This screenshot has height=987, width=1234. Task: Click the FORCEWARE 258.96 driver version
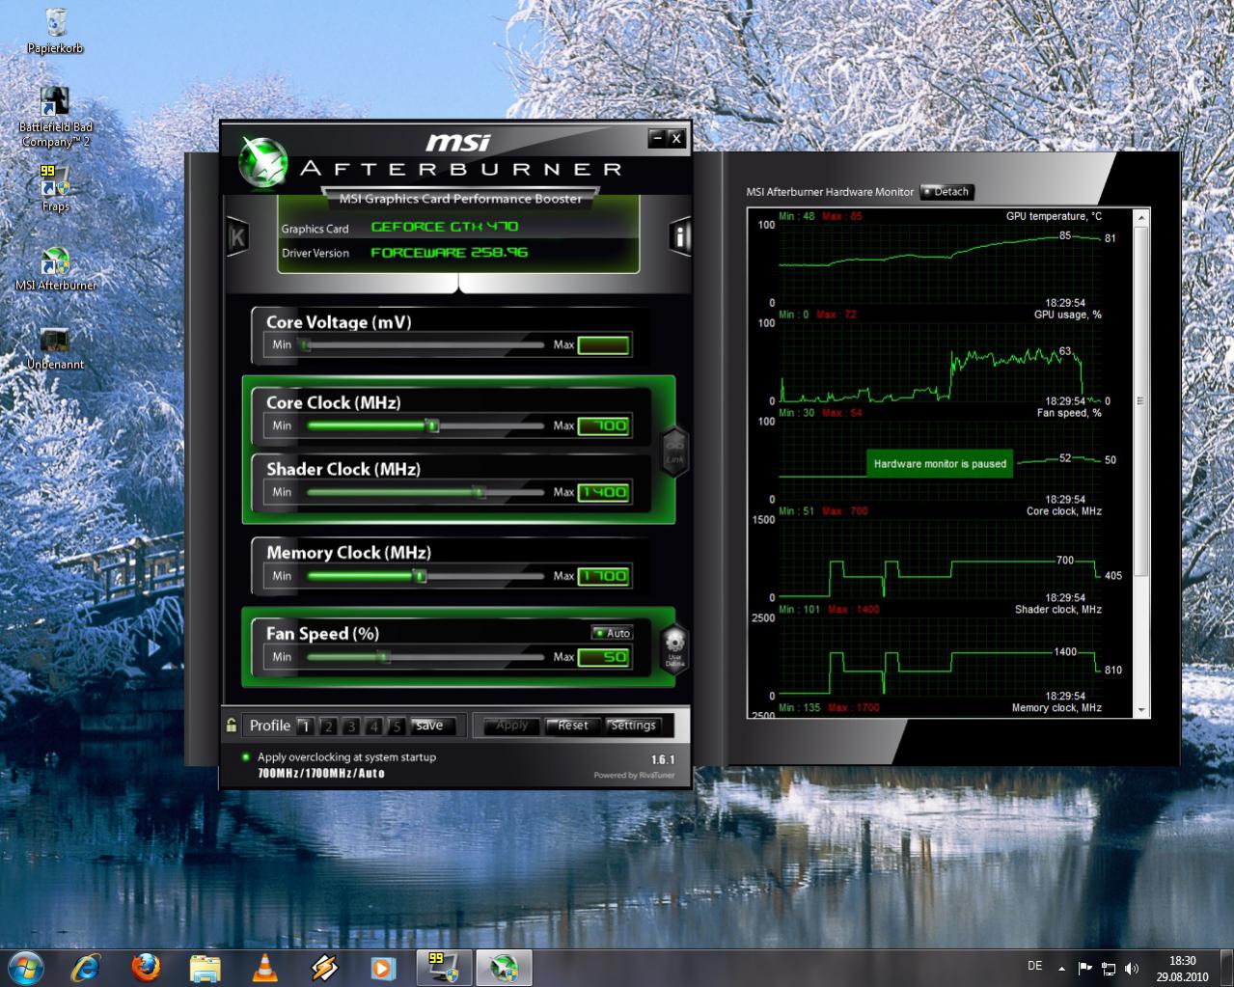coord(450,253)
